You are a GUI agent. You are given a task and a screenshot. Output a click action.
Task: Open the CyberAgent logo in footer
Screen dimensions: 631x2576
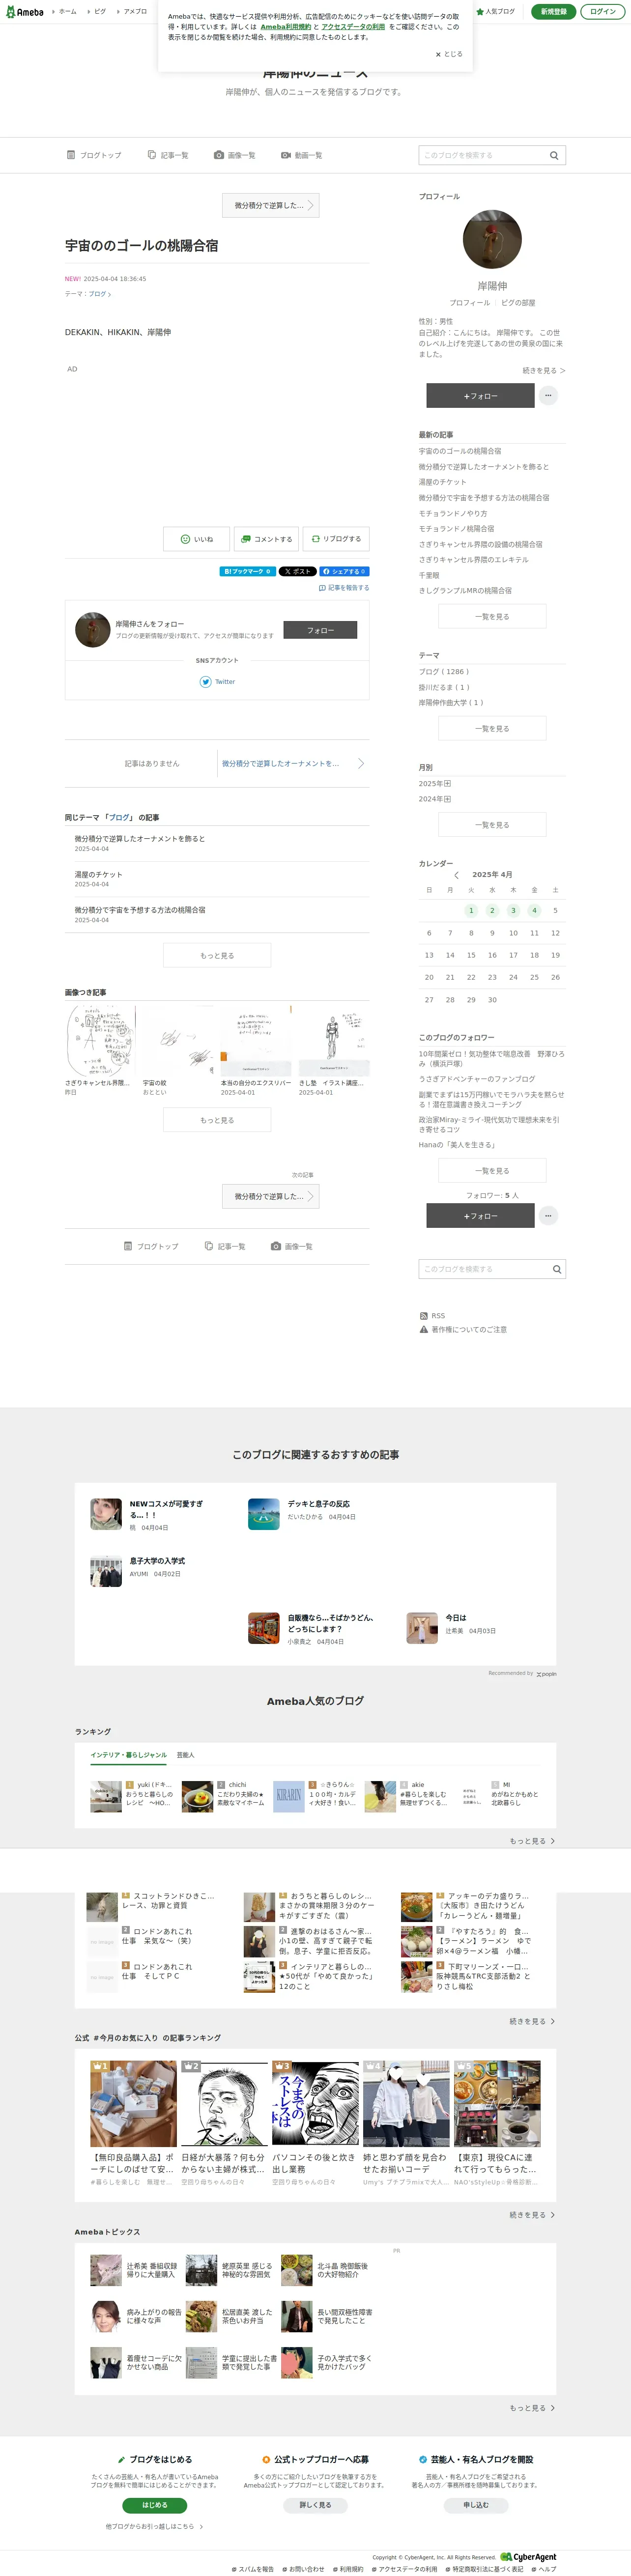[x=528, y=2557]
